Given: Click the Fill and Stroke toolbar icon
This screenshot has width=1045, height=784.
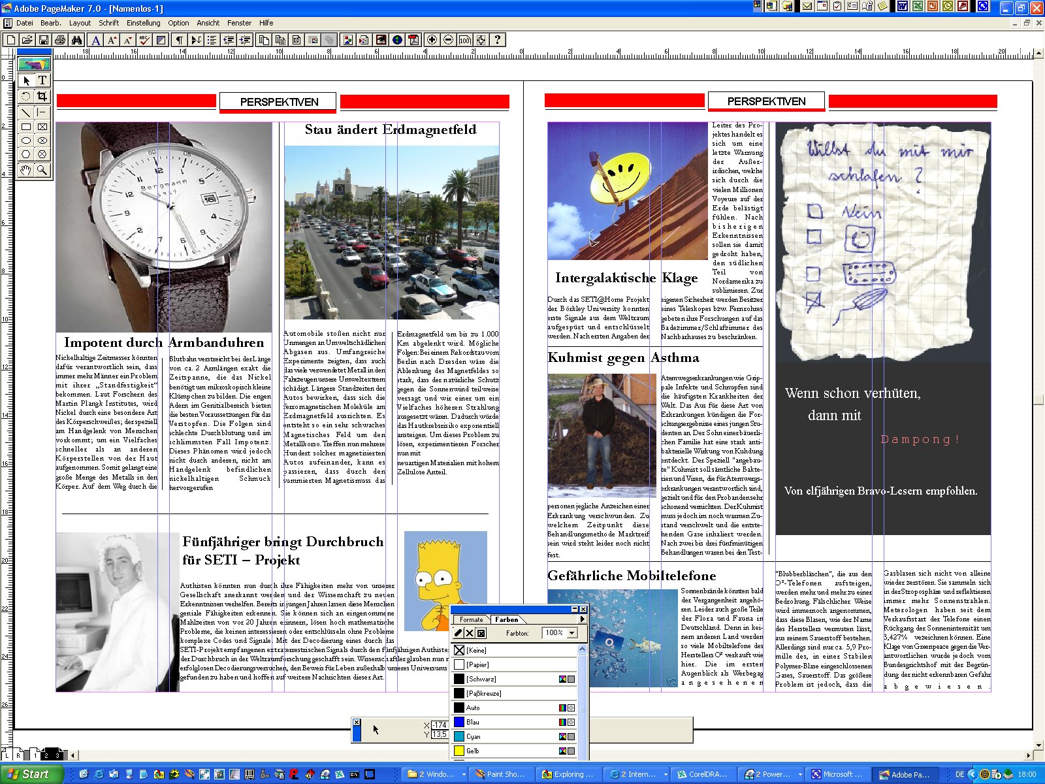Looking at the screenshot, I should click(161, 40).
